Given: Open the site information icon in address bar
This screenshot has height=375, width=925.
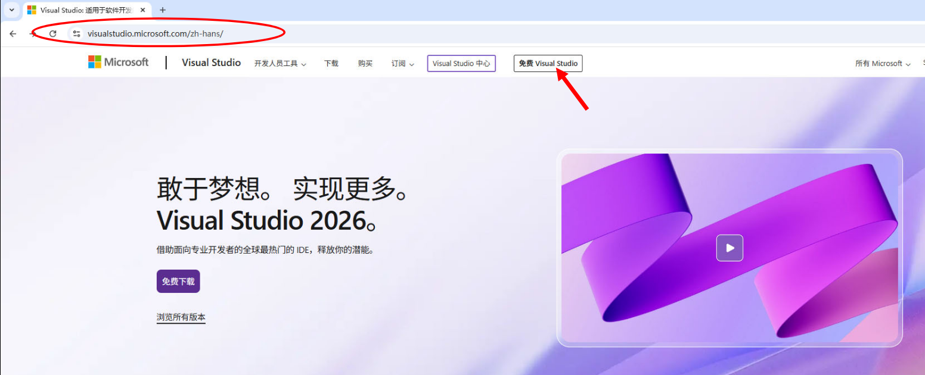Looking at the screenshot, I should coord(76,34).
